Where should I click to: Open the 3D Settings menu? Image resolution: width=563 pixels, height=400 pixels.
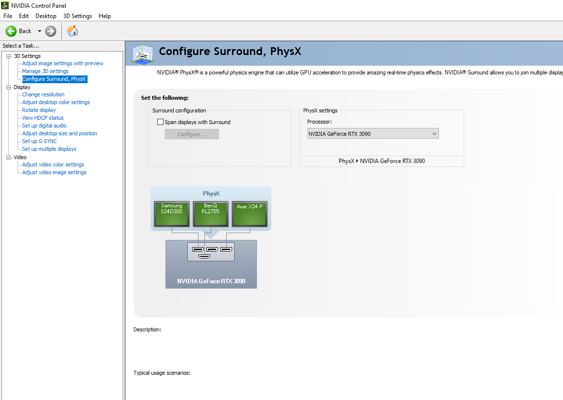coord(77,16)
